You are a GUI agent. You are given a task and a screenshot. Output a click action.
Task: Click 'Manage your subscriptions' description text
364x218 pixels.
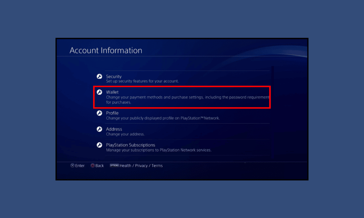coord(159,150)
